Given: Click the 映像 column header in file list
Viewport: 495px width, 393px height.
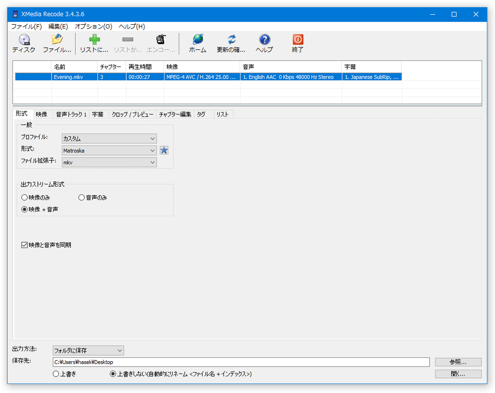Looking at the screenshot, I should (202, 67).
